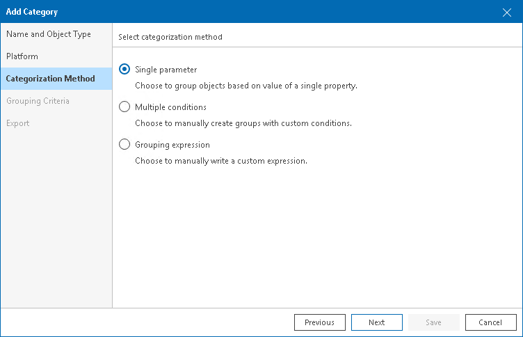Click the Grouping Criteria step
This screenshot has height=337, width=523.
click(38, 101)
